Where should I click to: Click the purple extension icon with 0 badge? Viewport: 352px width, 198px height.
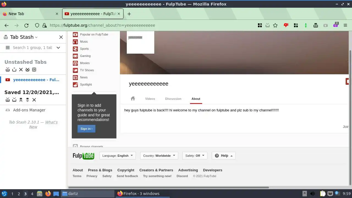tap(335, 25)
